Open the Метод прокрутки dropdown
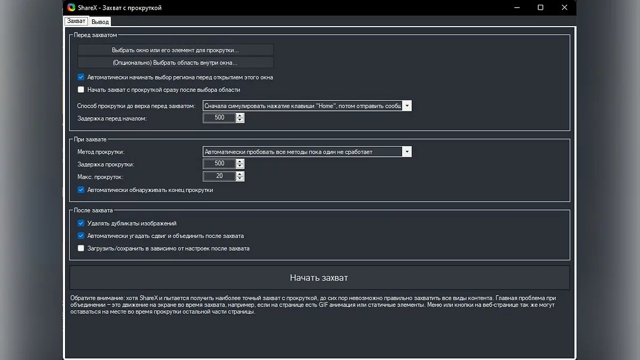The width and height of the screenshot is (640, 360). click(407, 152)
